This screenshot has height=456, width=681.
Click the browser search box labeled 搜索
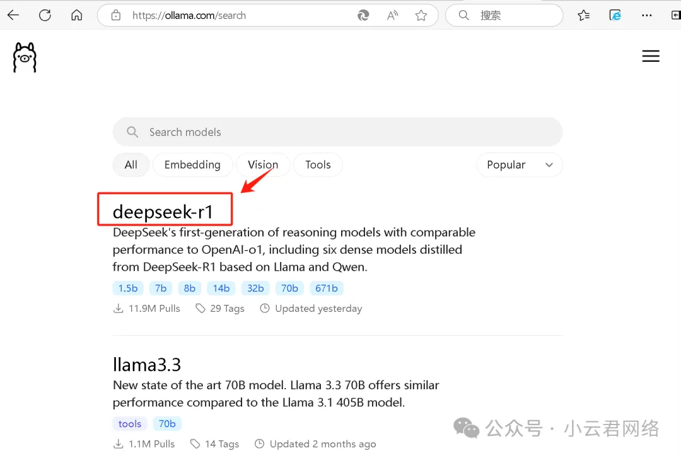pyautogui.click(x=504, y=16)
